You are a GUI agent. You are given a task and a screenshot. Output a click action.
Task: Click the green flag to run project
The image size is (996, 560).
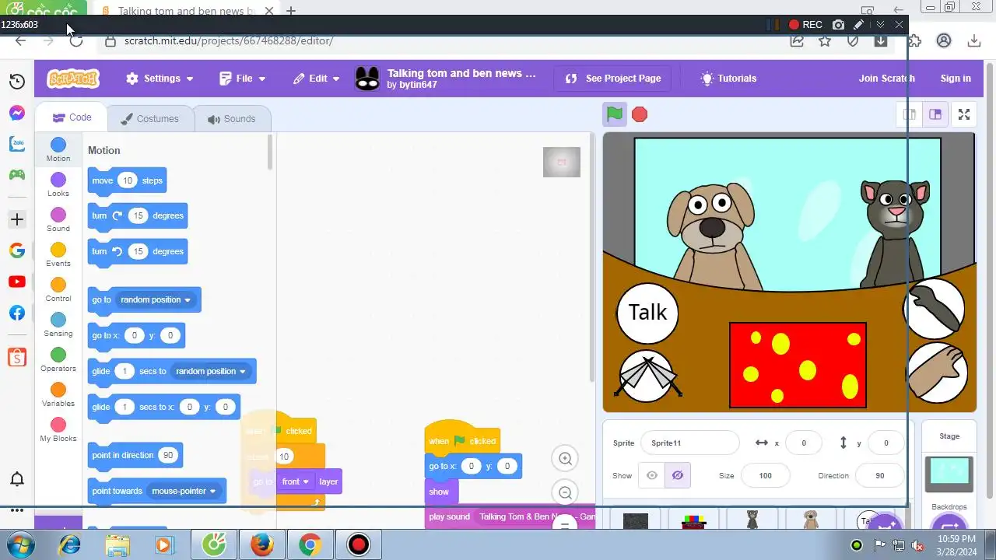[x=615, y=114]
